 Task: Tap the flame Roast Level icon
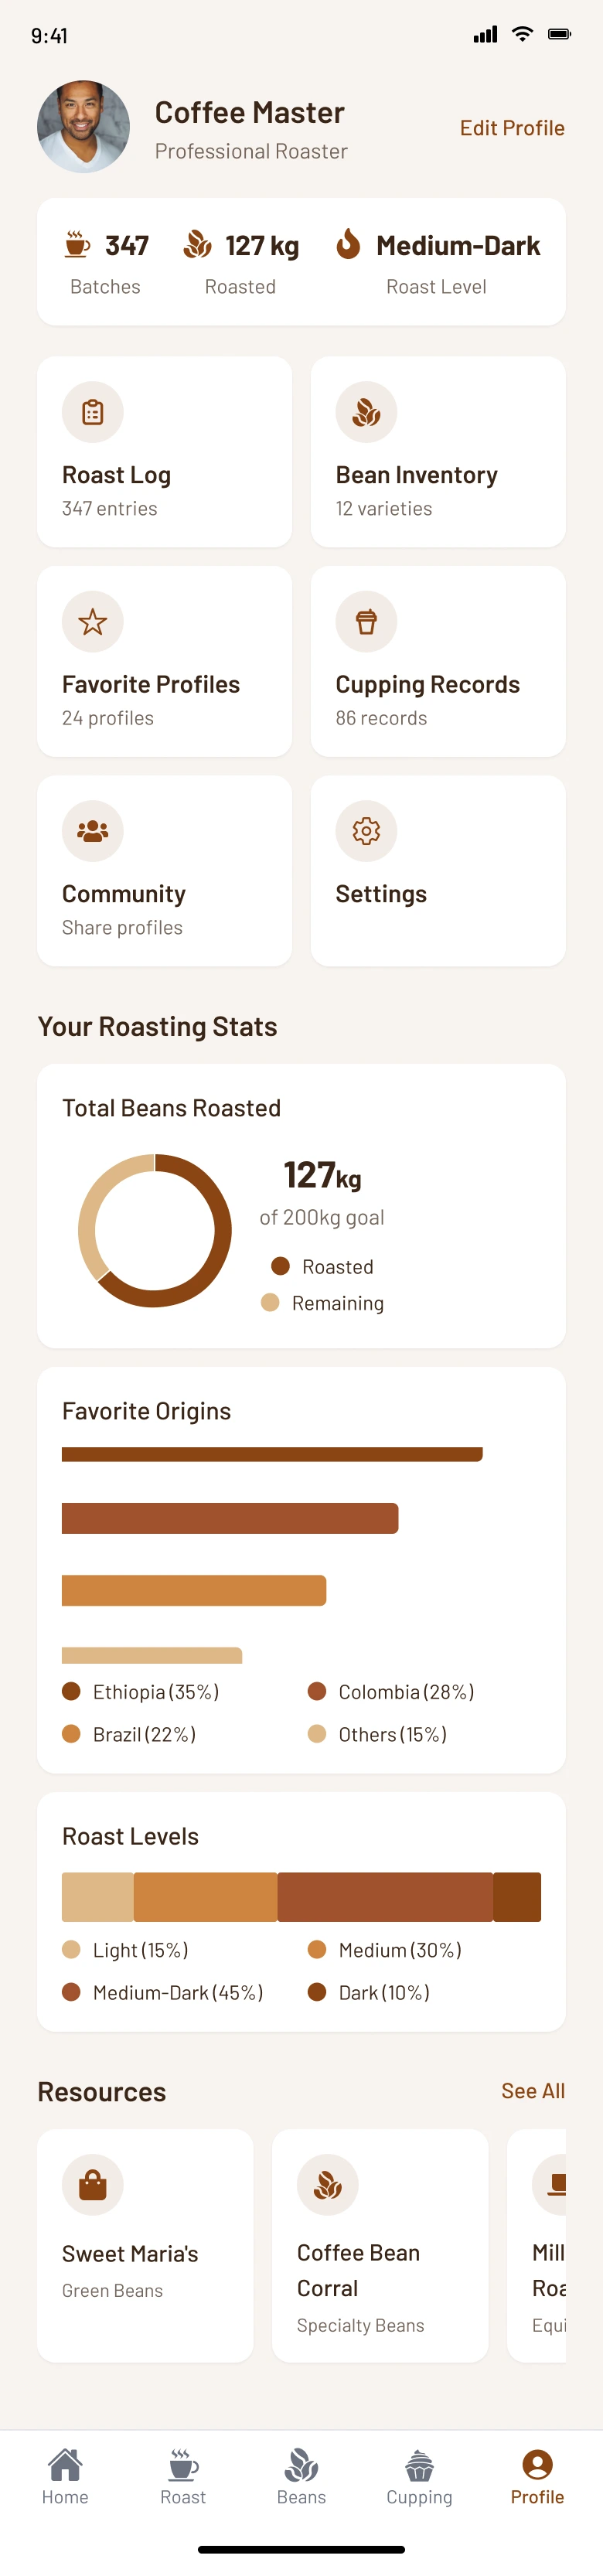click(348, 244)
